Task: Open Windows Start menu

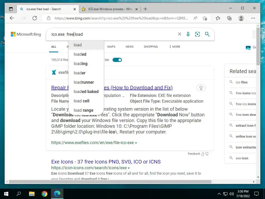Action: 6,194
